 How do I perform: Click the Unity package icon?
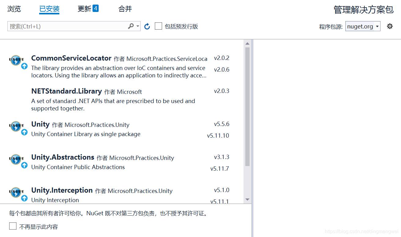point(16,126)
